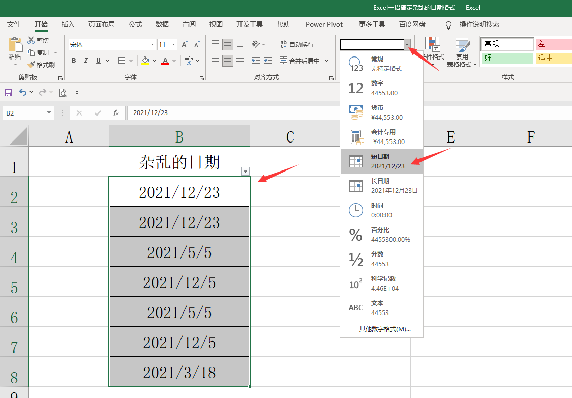Apply the 差 Bad cell style
The width and height of the screenshot is (572, 398).
(x=553, y=44)
